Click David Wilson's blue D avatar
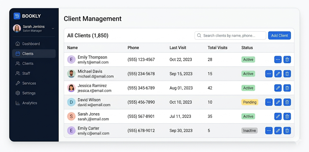 [71, 102]
